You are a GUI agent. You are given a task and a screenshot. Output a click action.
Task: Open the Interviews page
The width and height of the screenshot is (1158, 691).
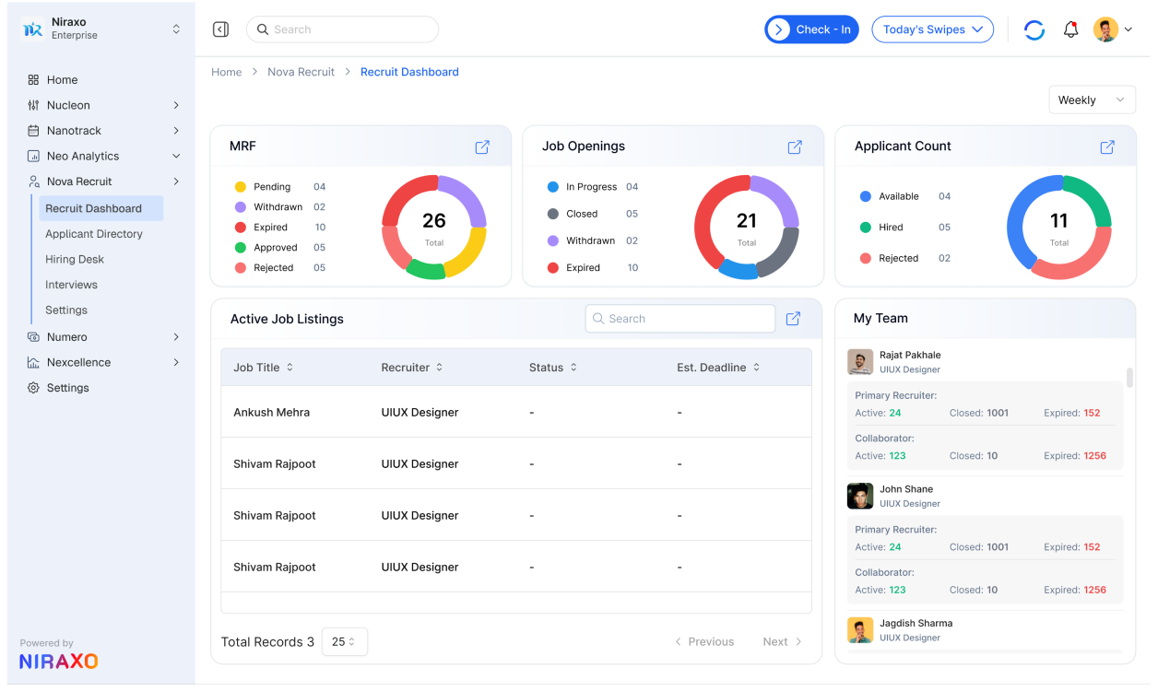(71, 284)
